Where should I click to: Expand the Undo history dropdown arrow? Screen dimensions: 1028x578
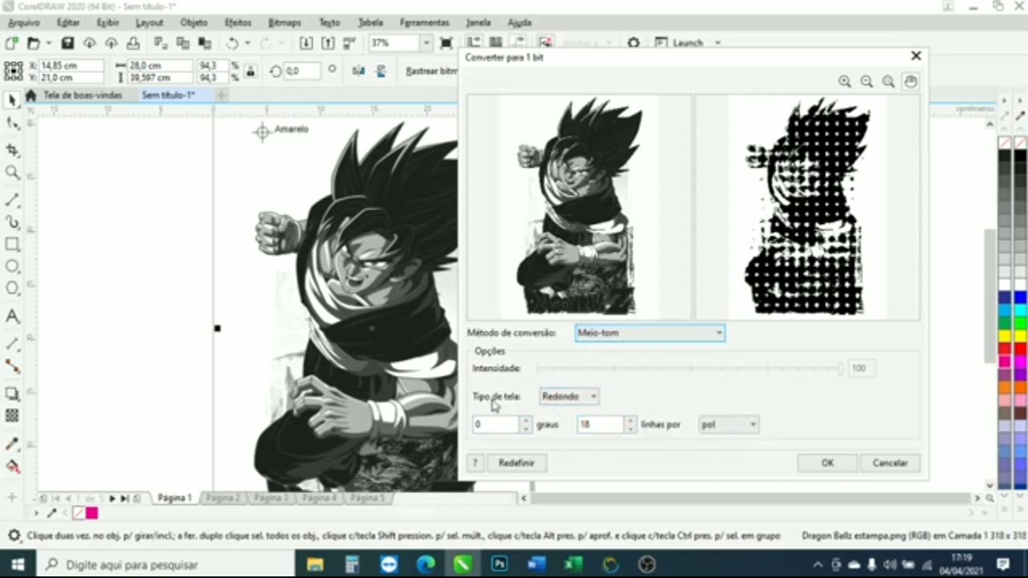tap(247, 43)
